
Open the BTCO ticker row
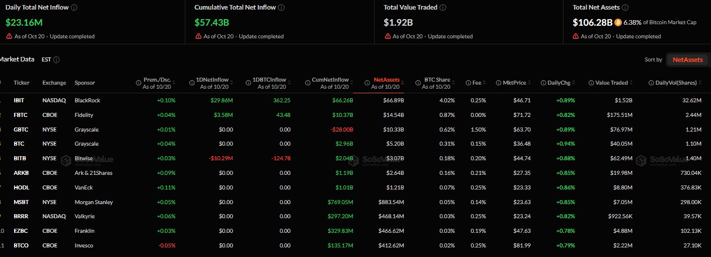[x=21, y=245]
